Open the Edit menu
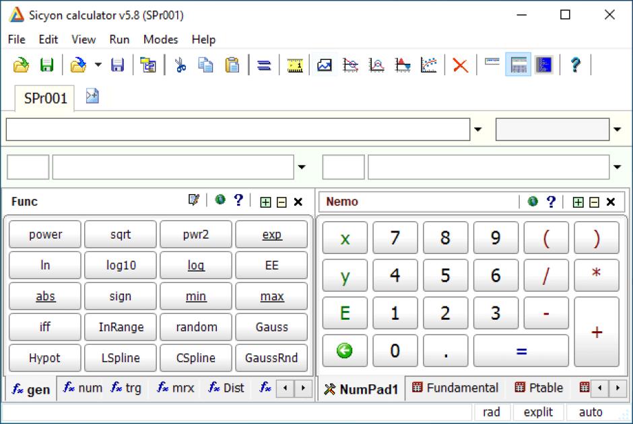The height and width of the screenshot is (424, 633). 48,40
